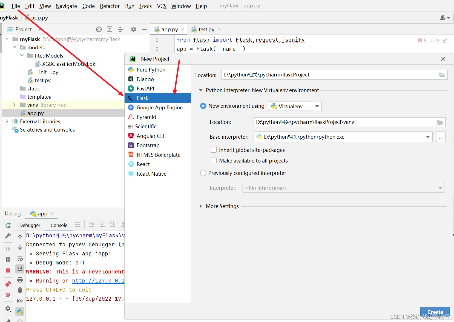Open the Base interpreter dropdown
The width and height of the screenshot is (454, 322).
coord(343,137)
